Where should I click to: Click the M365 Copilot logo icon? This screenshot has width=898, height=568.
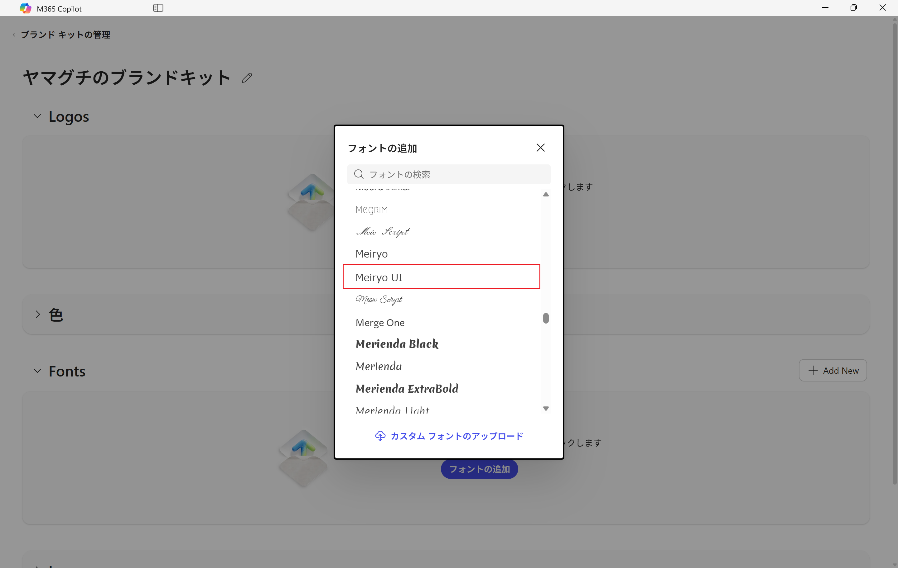point(25,8)
